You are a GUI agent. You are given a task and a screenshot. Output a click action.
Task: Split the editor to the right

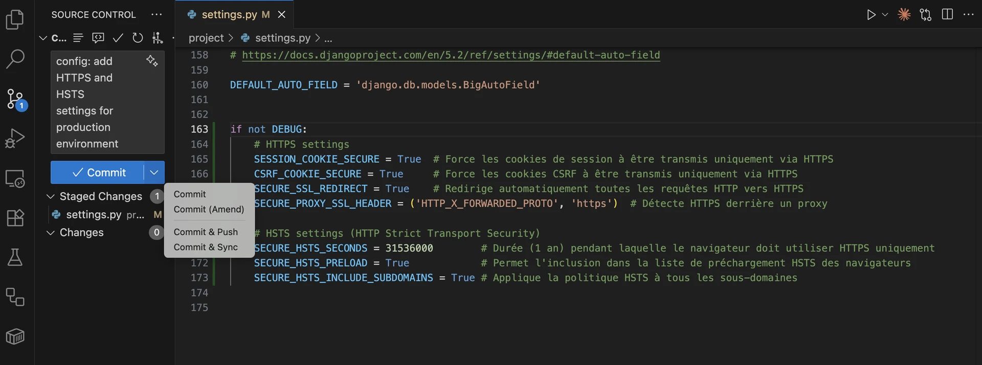pyautogui.click(x=947, y=15)
